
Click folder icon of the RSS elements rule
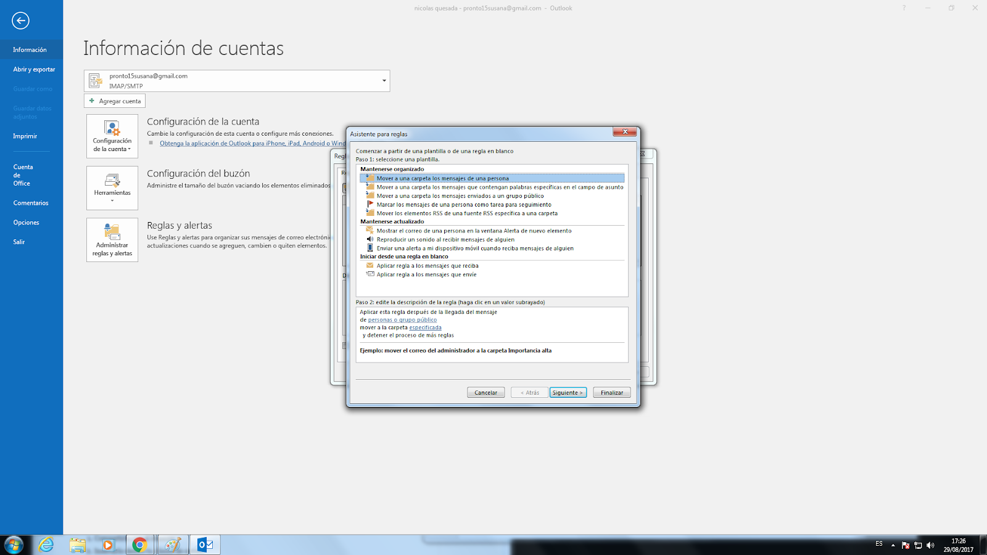(x=370, y=213)
